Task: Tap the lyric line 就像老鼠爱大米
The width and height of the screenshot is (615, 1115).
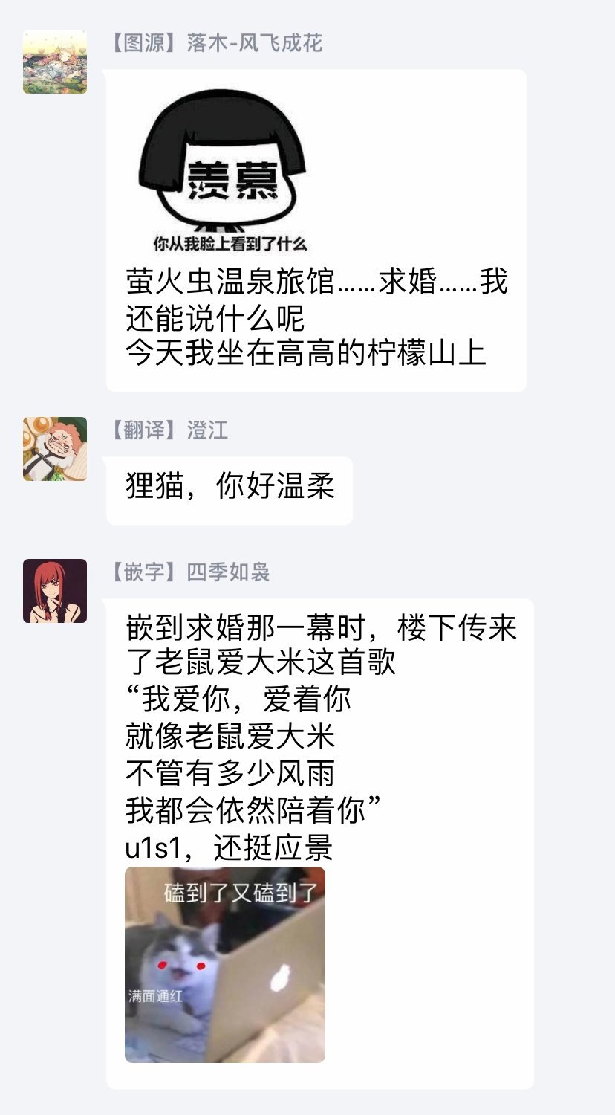Action: click(230, 736)
